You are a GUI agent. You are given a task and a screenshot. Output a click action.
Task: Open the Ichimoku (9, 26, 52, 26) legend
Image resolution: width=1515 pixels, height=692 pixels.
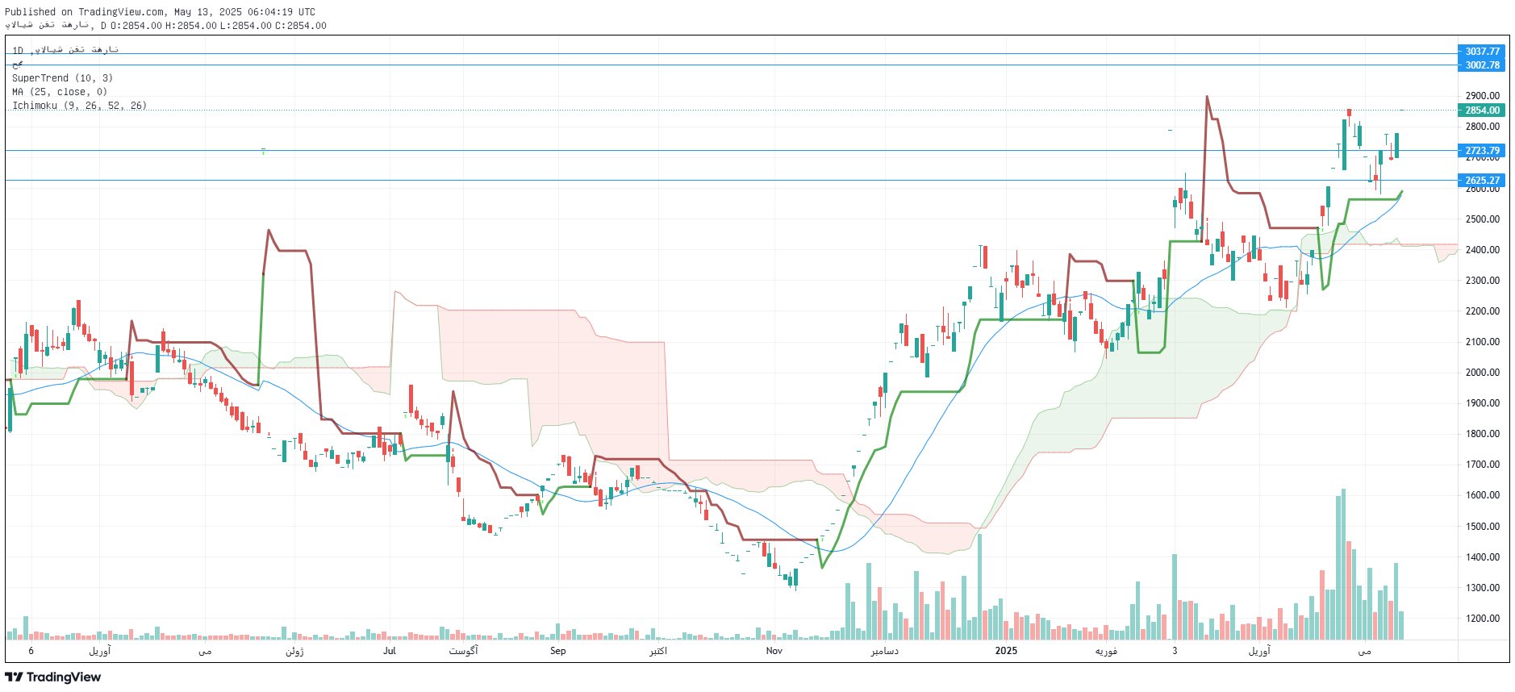click(x=79, y=106)
